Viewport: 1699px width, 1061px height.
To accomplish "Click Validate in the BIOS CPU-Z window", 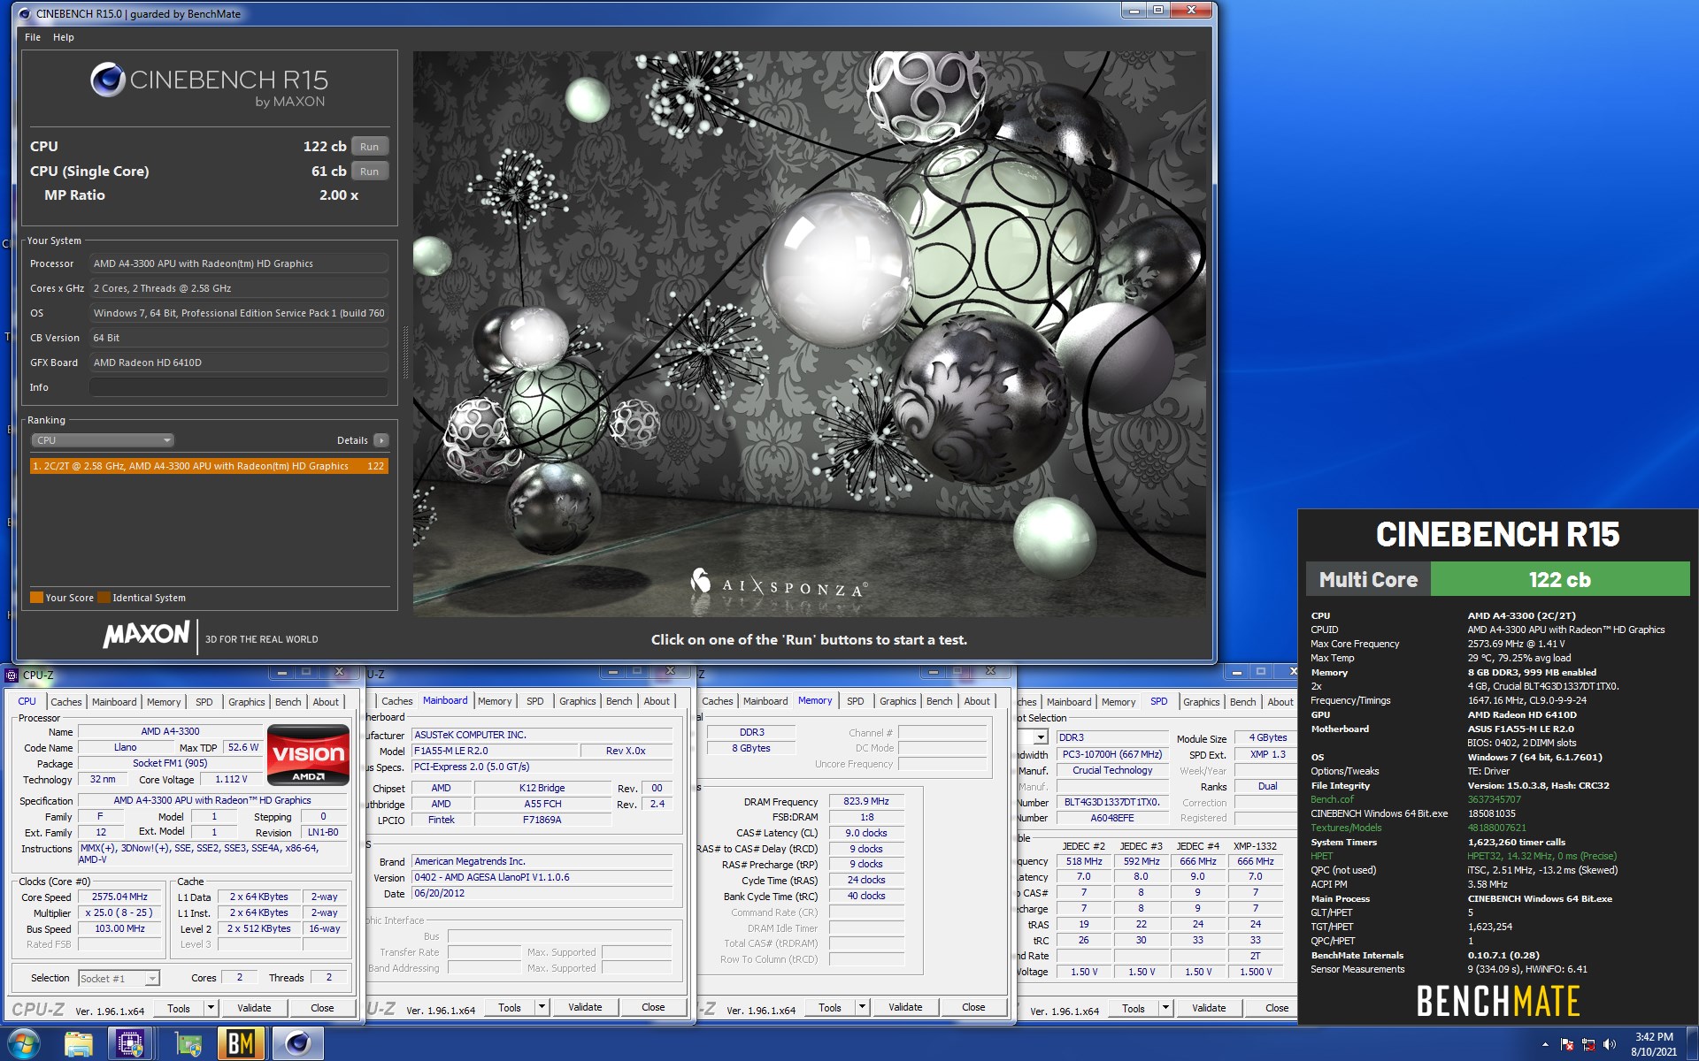I will click(x=585, y=1007).
